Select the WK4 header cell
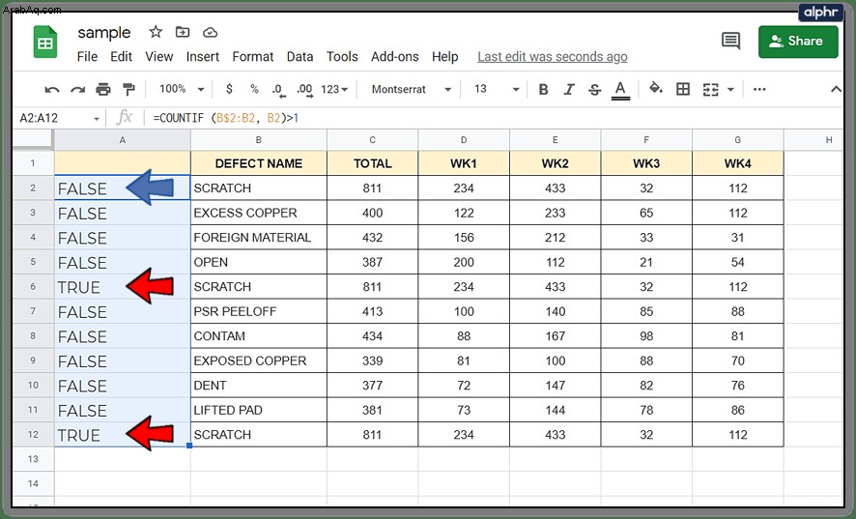The width and height of the screenshot is (856, 519). point(737,163)
